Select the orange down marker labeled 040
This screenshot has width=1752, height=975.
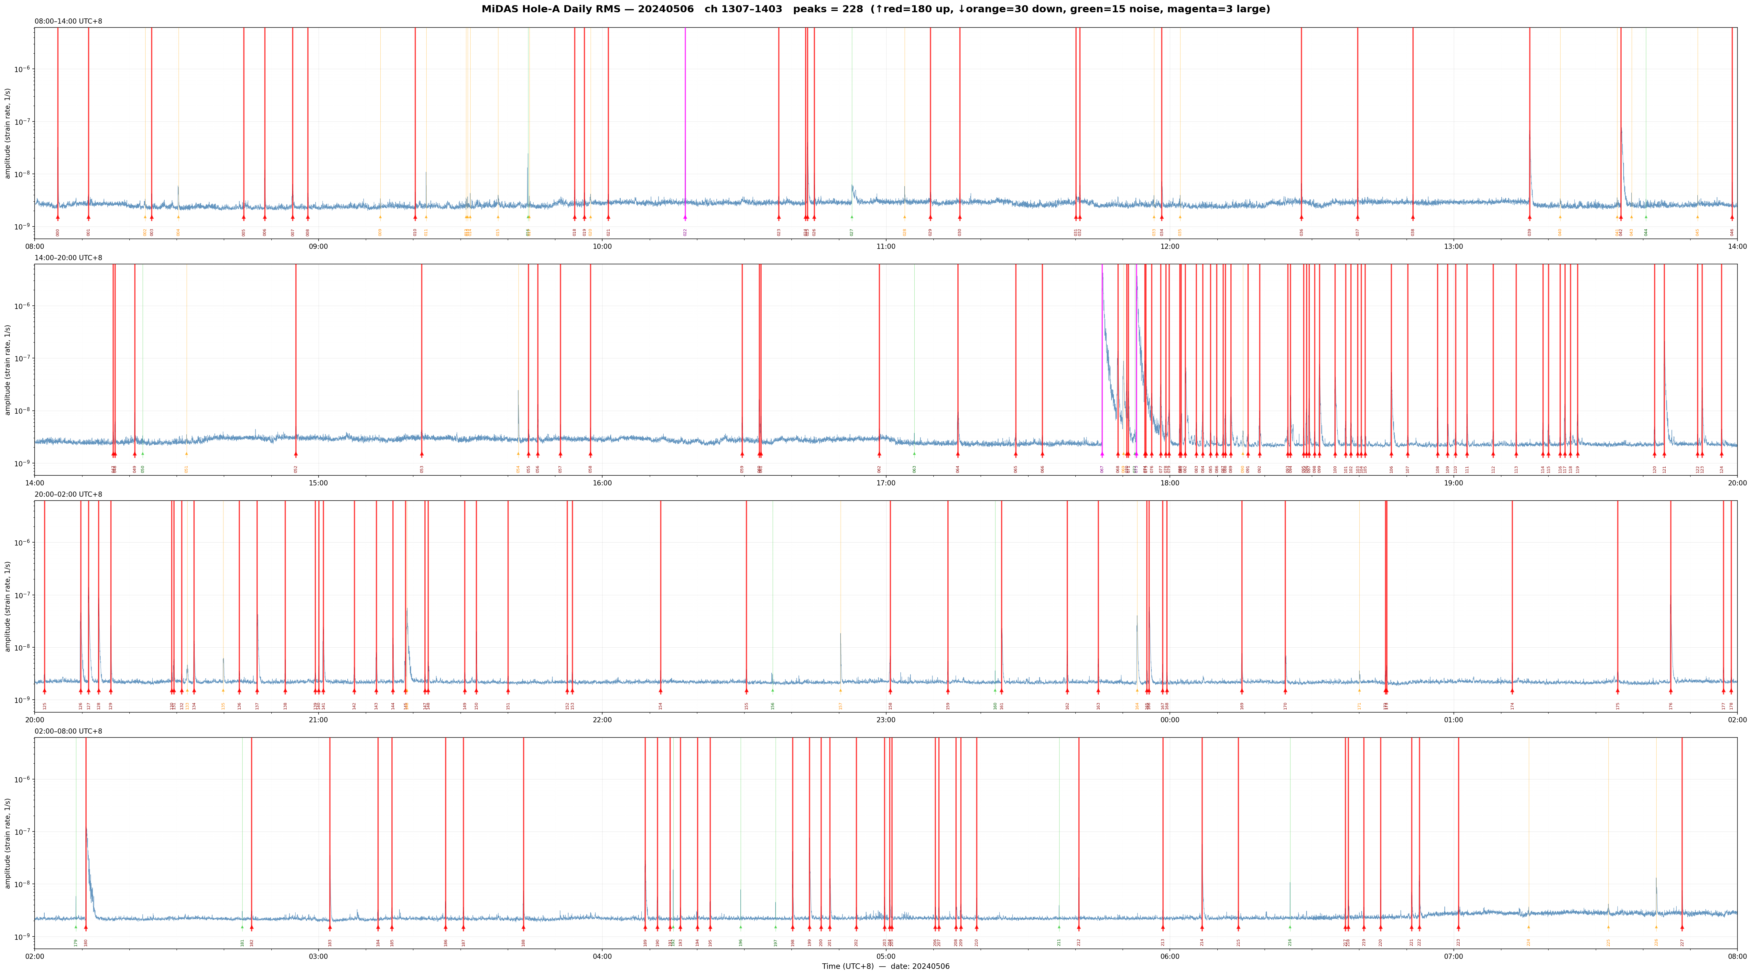1560,217
